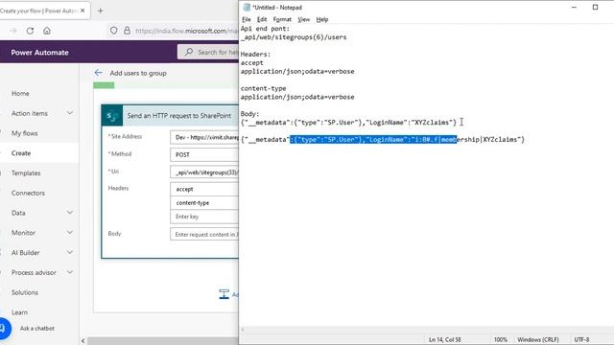Viewport: 614px width, 345px height.
Task: Click the Headers: line in Notepad
Action: (255, 54)
